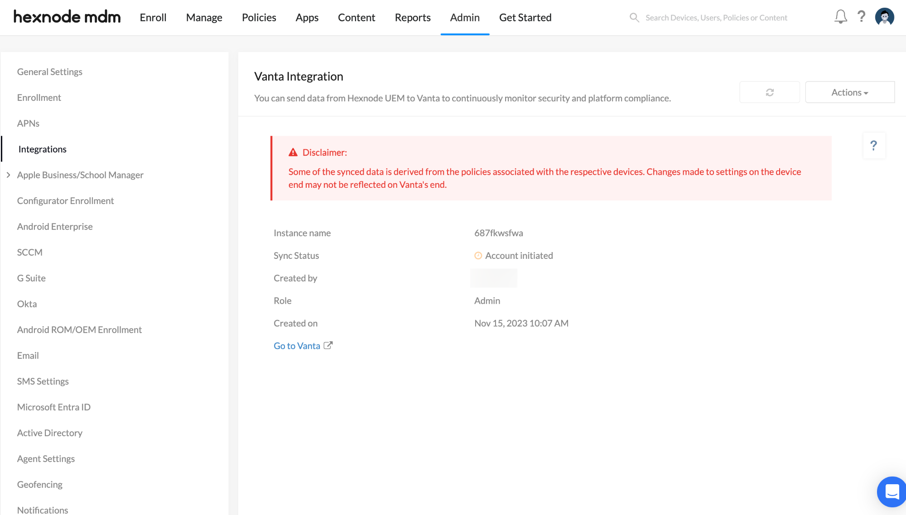Click the help question mark icon
The width and height of the screenshot is (906, 515).
click(x=861, y=17)
